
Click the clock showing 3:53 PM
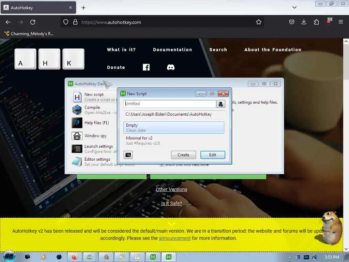pos(332,257)
